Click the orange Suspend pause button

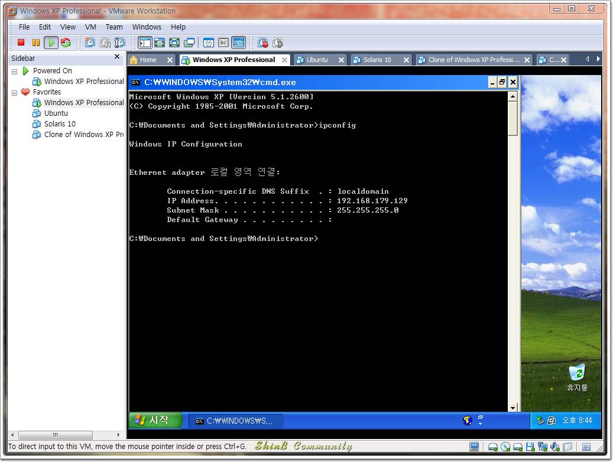click(x=36, y=42)
